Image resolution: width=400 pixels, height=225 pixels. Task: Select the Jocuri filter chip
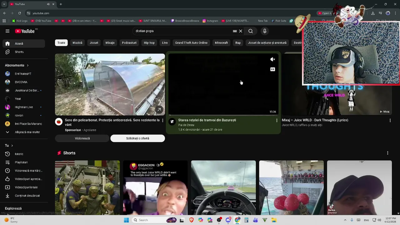94,43
